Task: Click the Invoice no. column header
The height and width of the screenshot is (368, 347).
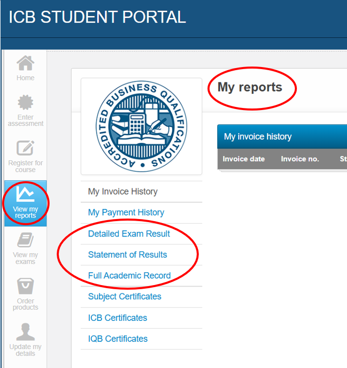Action: (300, 159)
